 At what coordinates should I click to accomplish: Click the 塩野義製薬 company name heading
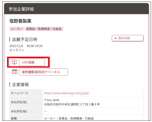point(20,21)
